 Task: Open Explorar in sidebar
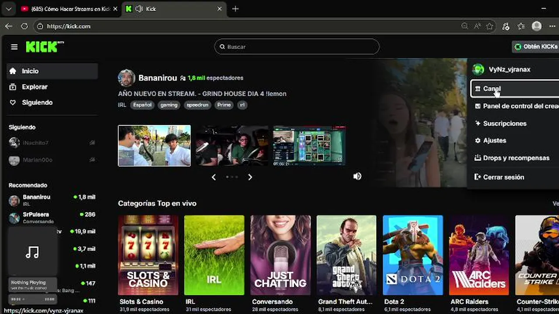[x=52, y=87]
